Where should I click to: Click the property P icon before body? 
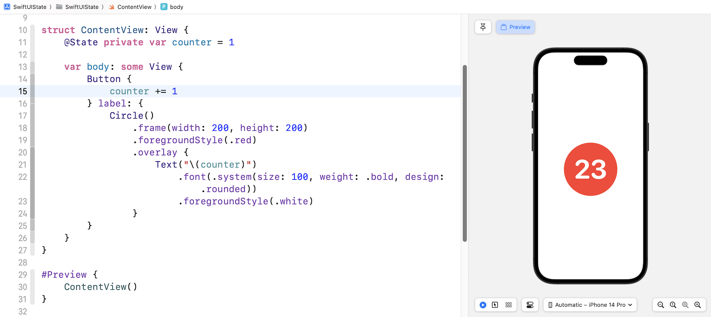pos(164,7)
